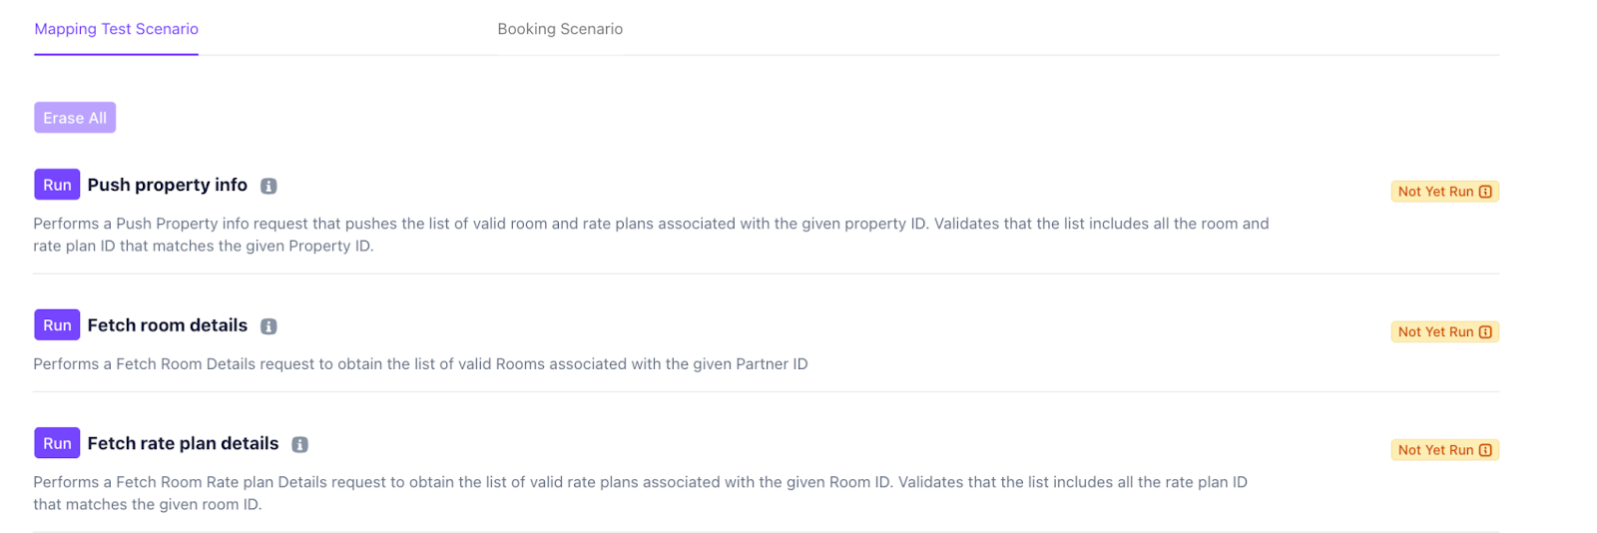Click the Fetch room details description text
Viewport: 1597px width, 533px height.
(420, 364)
